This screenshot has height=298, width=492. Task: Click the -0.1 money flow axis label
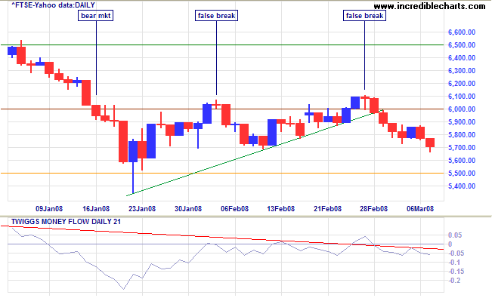coord(453,263)
